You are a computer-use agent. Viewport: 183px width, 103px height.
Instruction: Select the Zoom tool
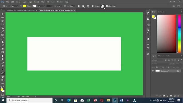point(3,80)
